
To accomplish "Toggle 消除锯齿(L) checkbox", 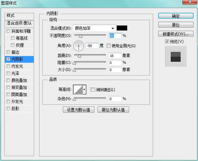I will coord(92,90).
